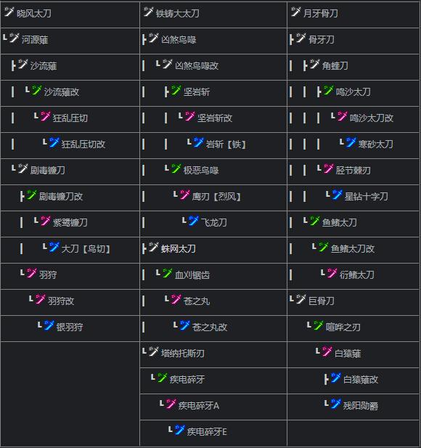The height and width of the screenshot is (448, 421).
Task: Click the pink sword icon beside 狂乱压切
Action: [x=45, y=117]
